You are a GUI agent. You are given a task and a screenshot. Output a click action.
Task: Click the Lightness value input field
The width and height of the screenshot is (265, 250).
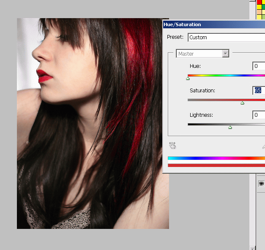tap(259, 115)
